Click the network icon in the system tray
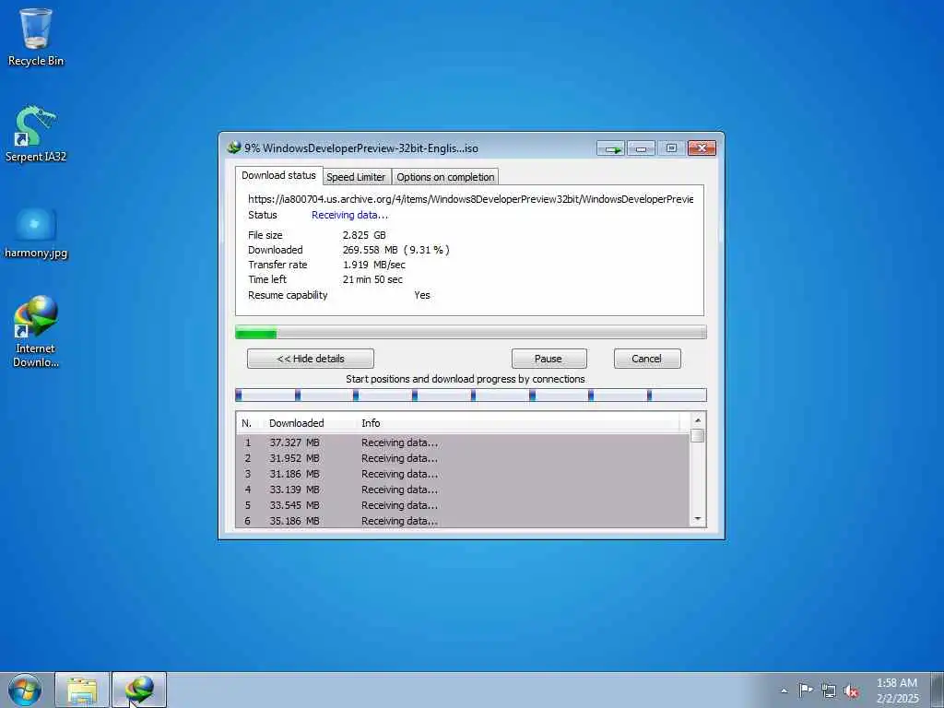The height and width of the screenshot is (708, 944). [829, 691]
